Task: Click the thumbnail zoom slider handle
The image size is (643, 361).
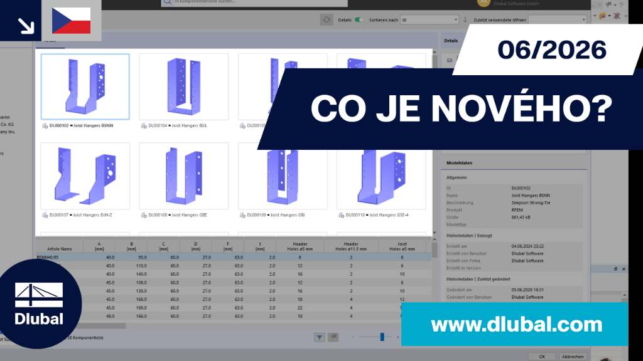Action: (x=382, y=337)
